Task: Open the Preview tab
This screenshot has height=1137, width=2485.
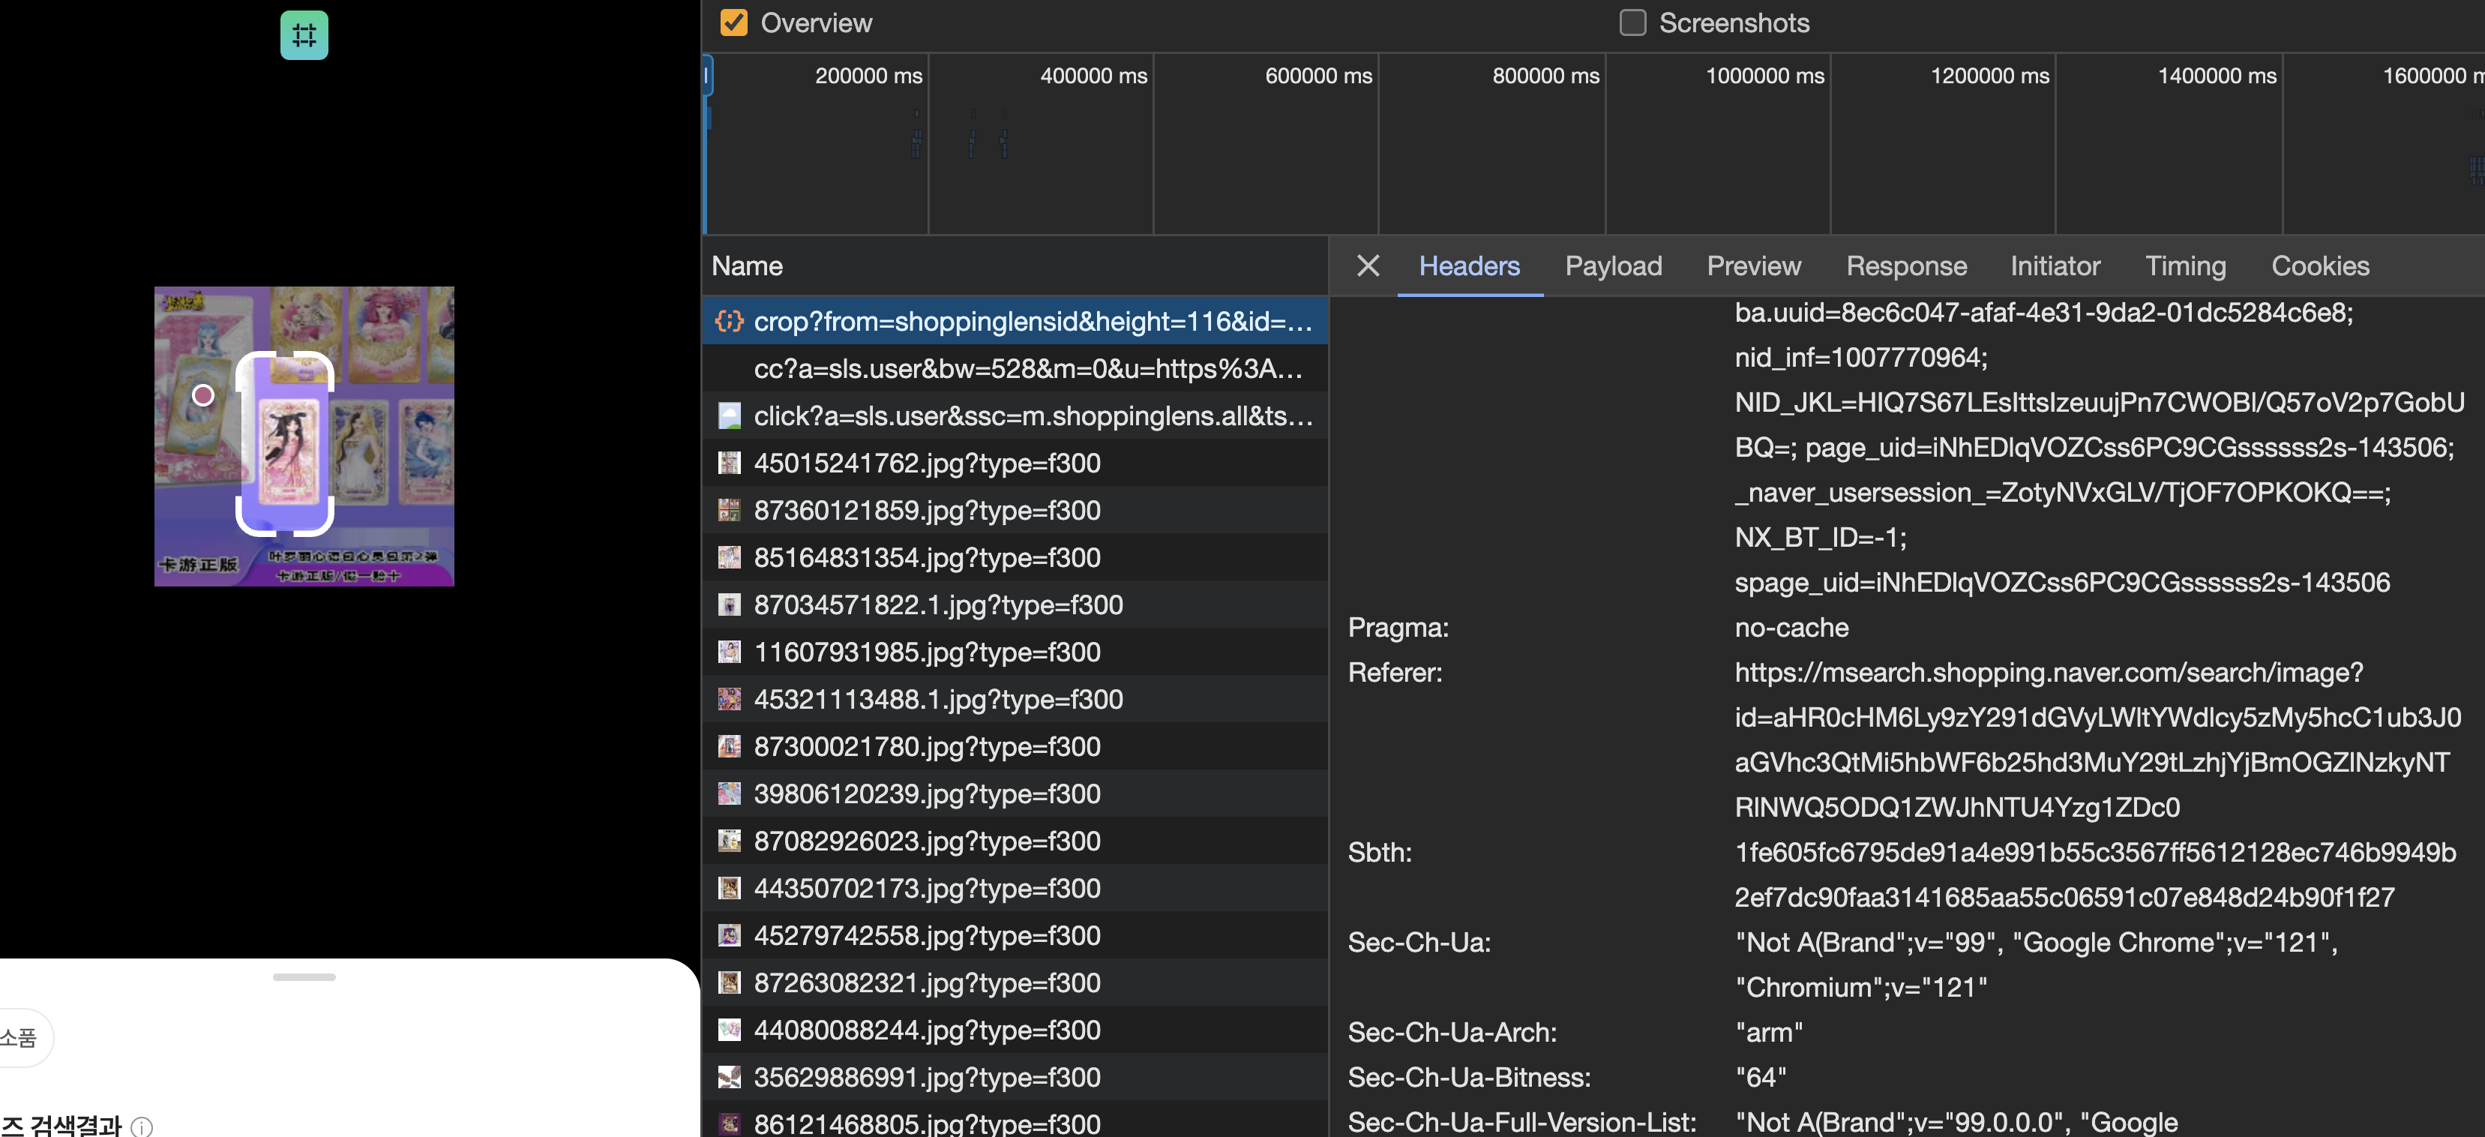Action: pos(1753,265)
